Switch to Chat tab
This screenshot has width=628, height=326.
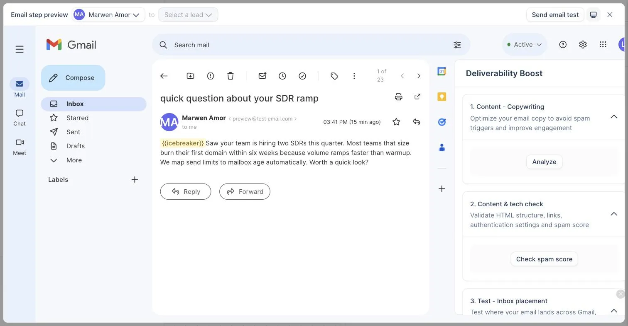coord(20,118)
